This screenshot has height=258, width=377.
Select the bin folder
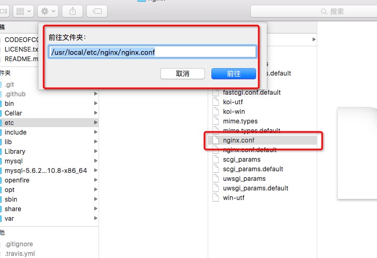[x=9, y=104]
